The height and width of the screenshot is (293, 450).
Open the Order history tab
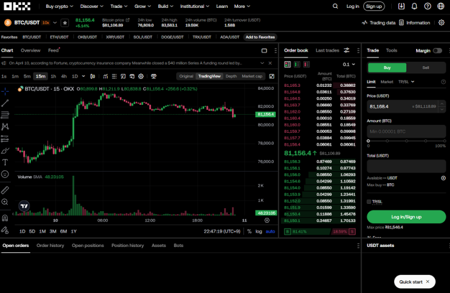point(50,246)
